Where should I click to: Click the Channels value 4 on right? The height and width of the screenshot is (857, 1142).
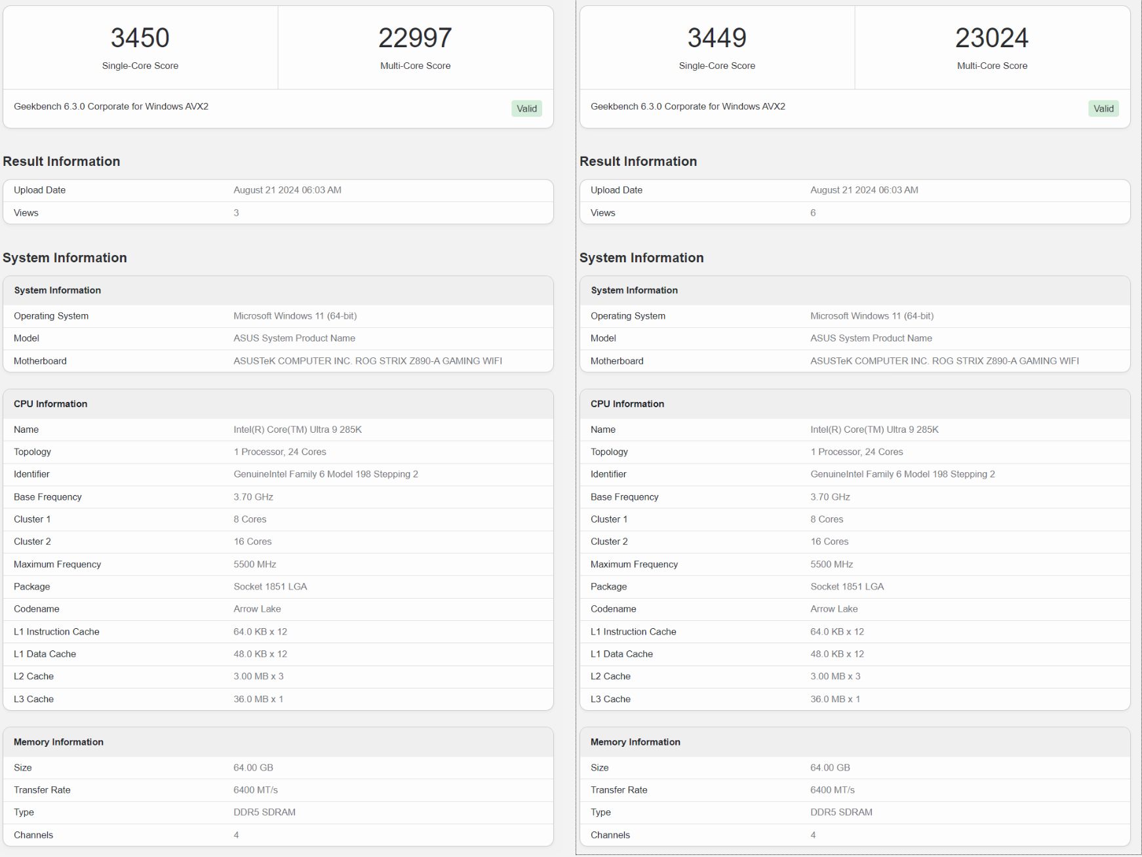pyautogui.click(x=813, y=835)
